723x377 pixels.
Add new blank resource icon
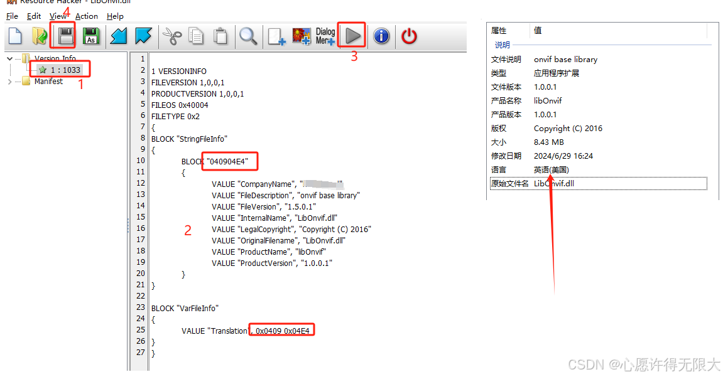click(x=276, y=36)
